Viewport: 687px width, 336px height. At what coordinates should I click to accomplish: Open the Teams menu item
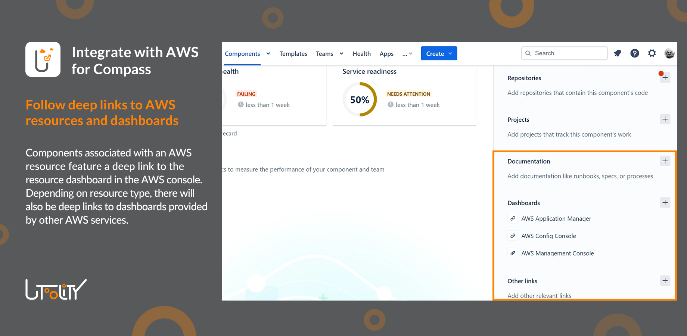[x=324, y=54]
